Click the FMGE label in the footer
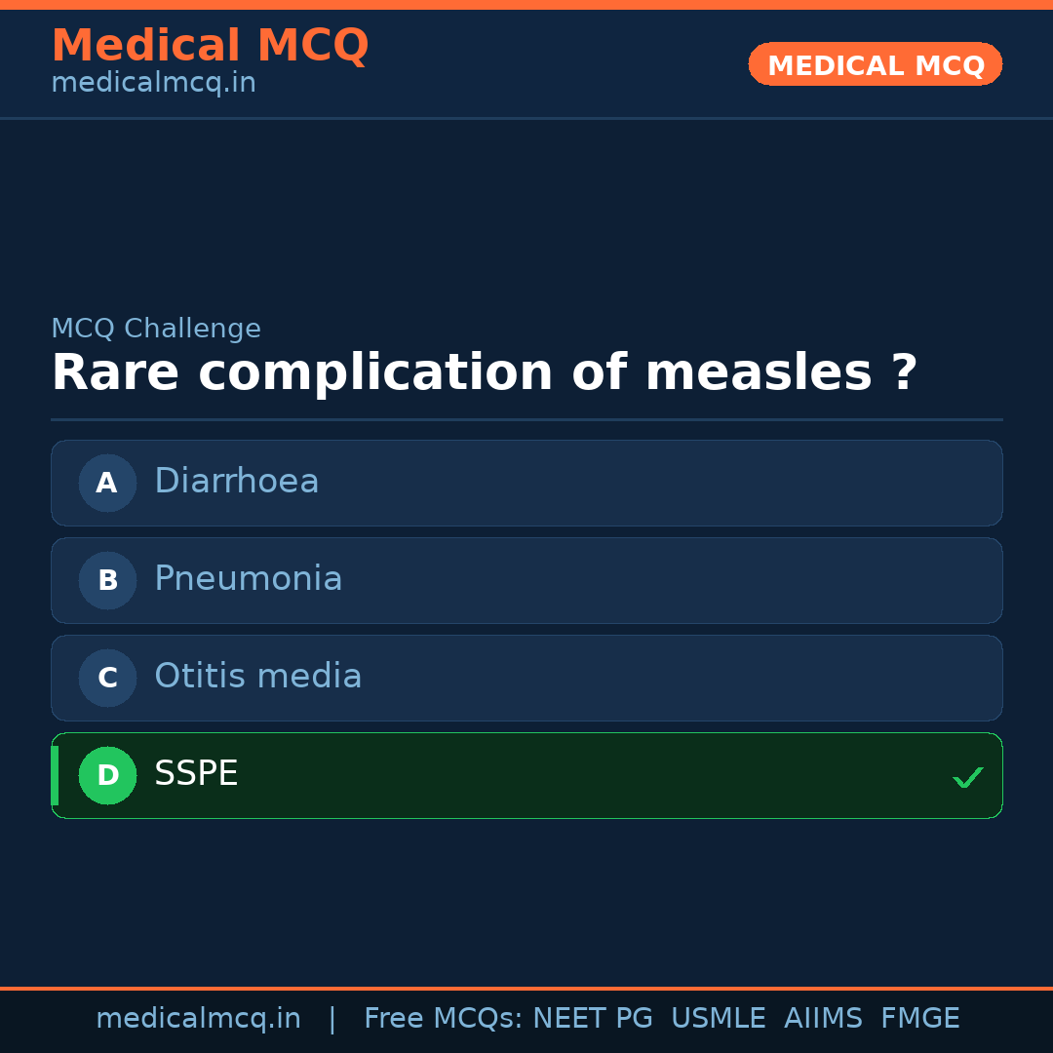This screenshot has width=1053, height=1053. (919, 1018)
